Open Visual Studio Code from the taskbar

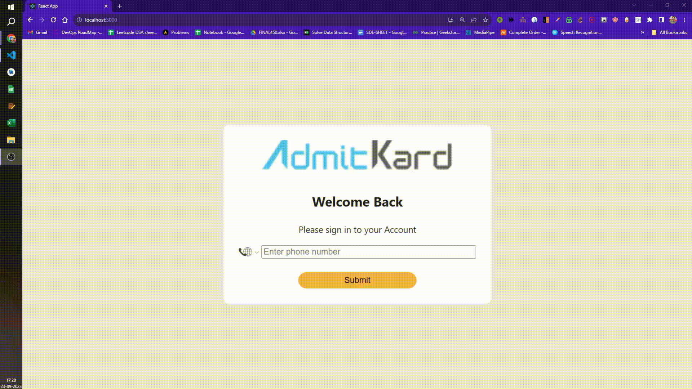coord(11,55)
